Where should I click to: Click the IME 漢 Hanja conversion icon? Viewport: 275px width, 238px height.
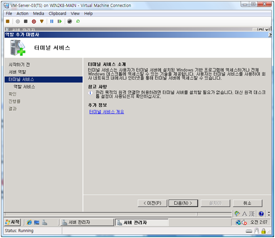click(x=252, y=214)
